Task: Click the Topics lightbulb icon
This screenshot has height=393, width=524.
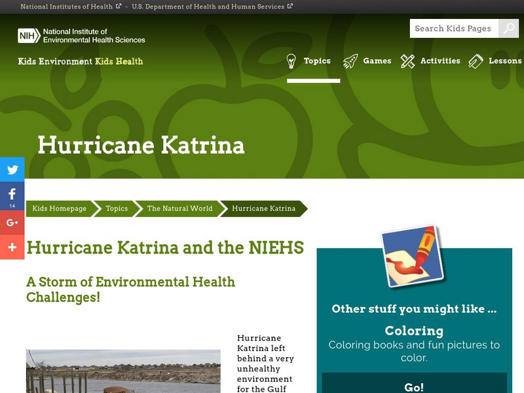Action: 291,61
